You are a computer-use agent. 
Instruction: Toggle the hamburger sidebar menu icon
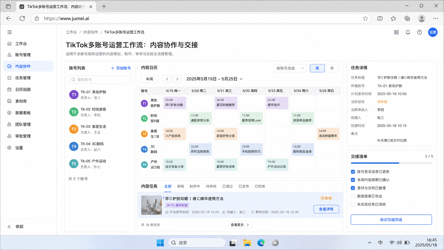pyautogui.click(x=10, y=32)
